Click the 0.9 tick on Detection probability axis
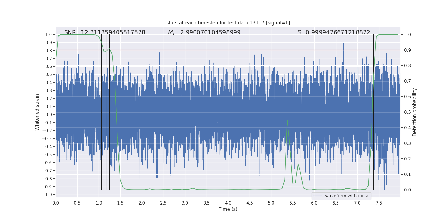Screen dimensions: 445x222 (407, 50)
